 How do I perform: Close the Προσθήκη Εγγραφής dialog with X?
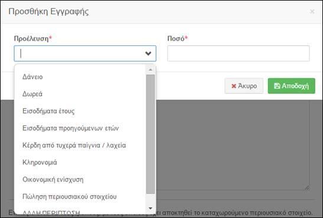coord(312,12)
